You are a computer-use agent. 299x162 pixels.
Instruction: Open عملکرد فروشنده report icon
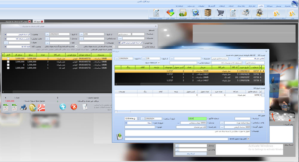point(156,13)
